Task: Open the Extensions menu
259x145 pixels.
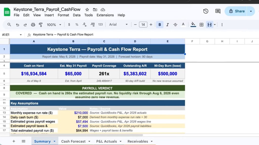Action: tap(105, 15)
